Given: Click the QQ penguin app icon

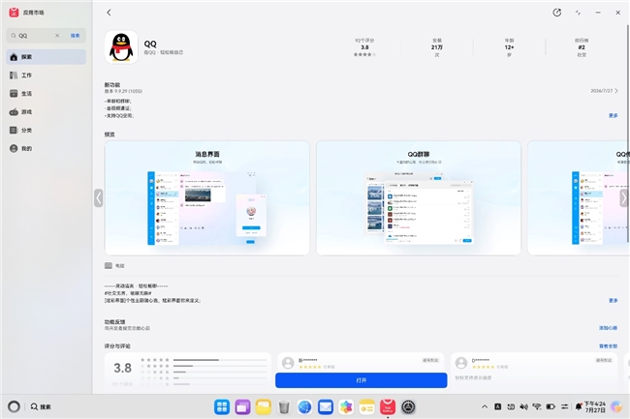Looking at the screenshot, I should [x=121, y=47].
